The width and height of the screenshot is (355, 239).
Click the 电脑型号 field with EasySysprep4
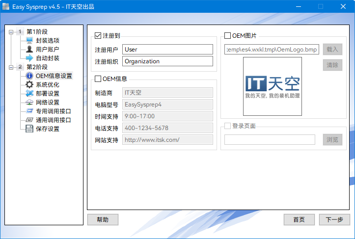pyautogui.click(x=167, y=105)
